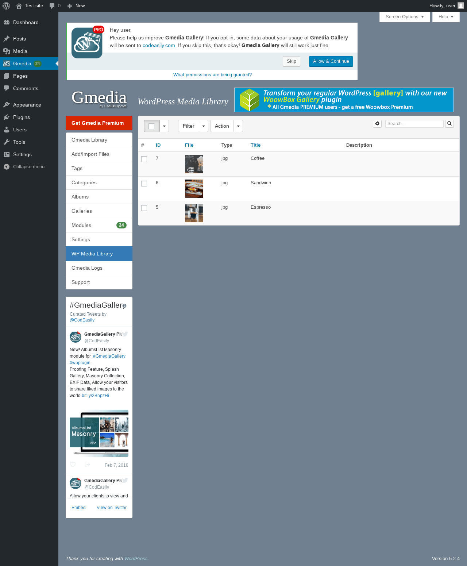The image size is (467, 566).
Task: Click the Skip button
Action: coord(292,61)
